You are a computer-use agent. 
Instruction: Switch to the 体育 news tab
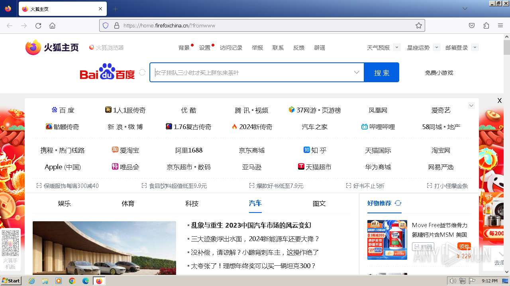click(x=128, y=203)
